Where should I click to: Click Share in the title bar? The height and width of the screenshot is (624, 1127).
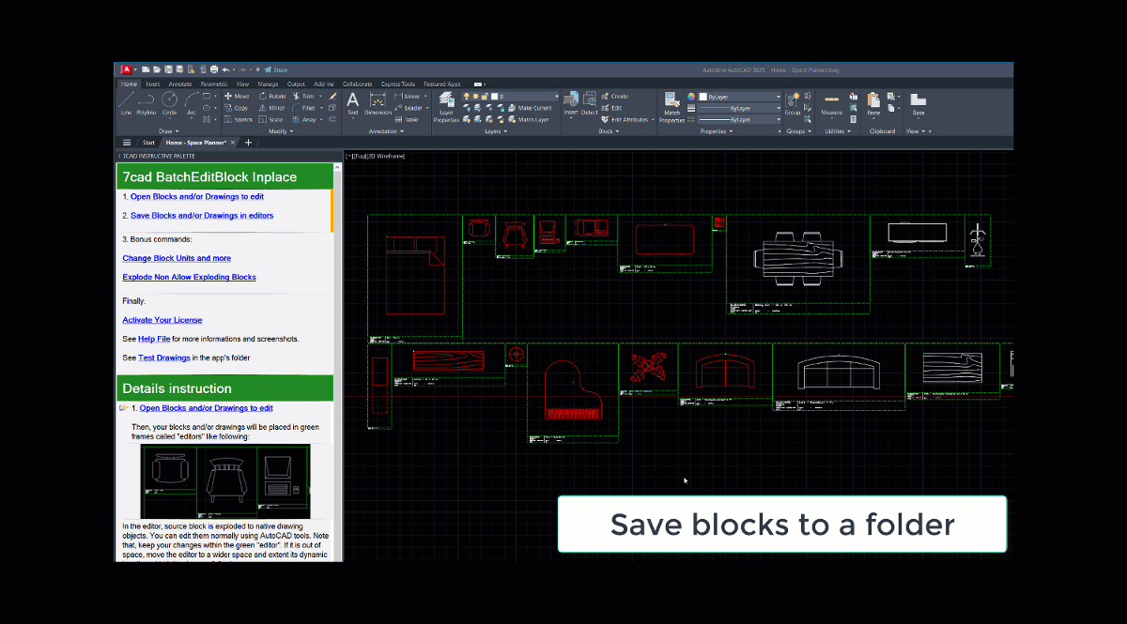coord(276,69)
